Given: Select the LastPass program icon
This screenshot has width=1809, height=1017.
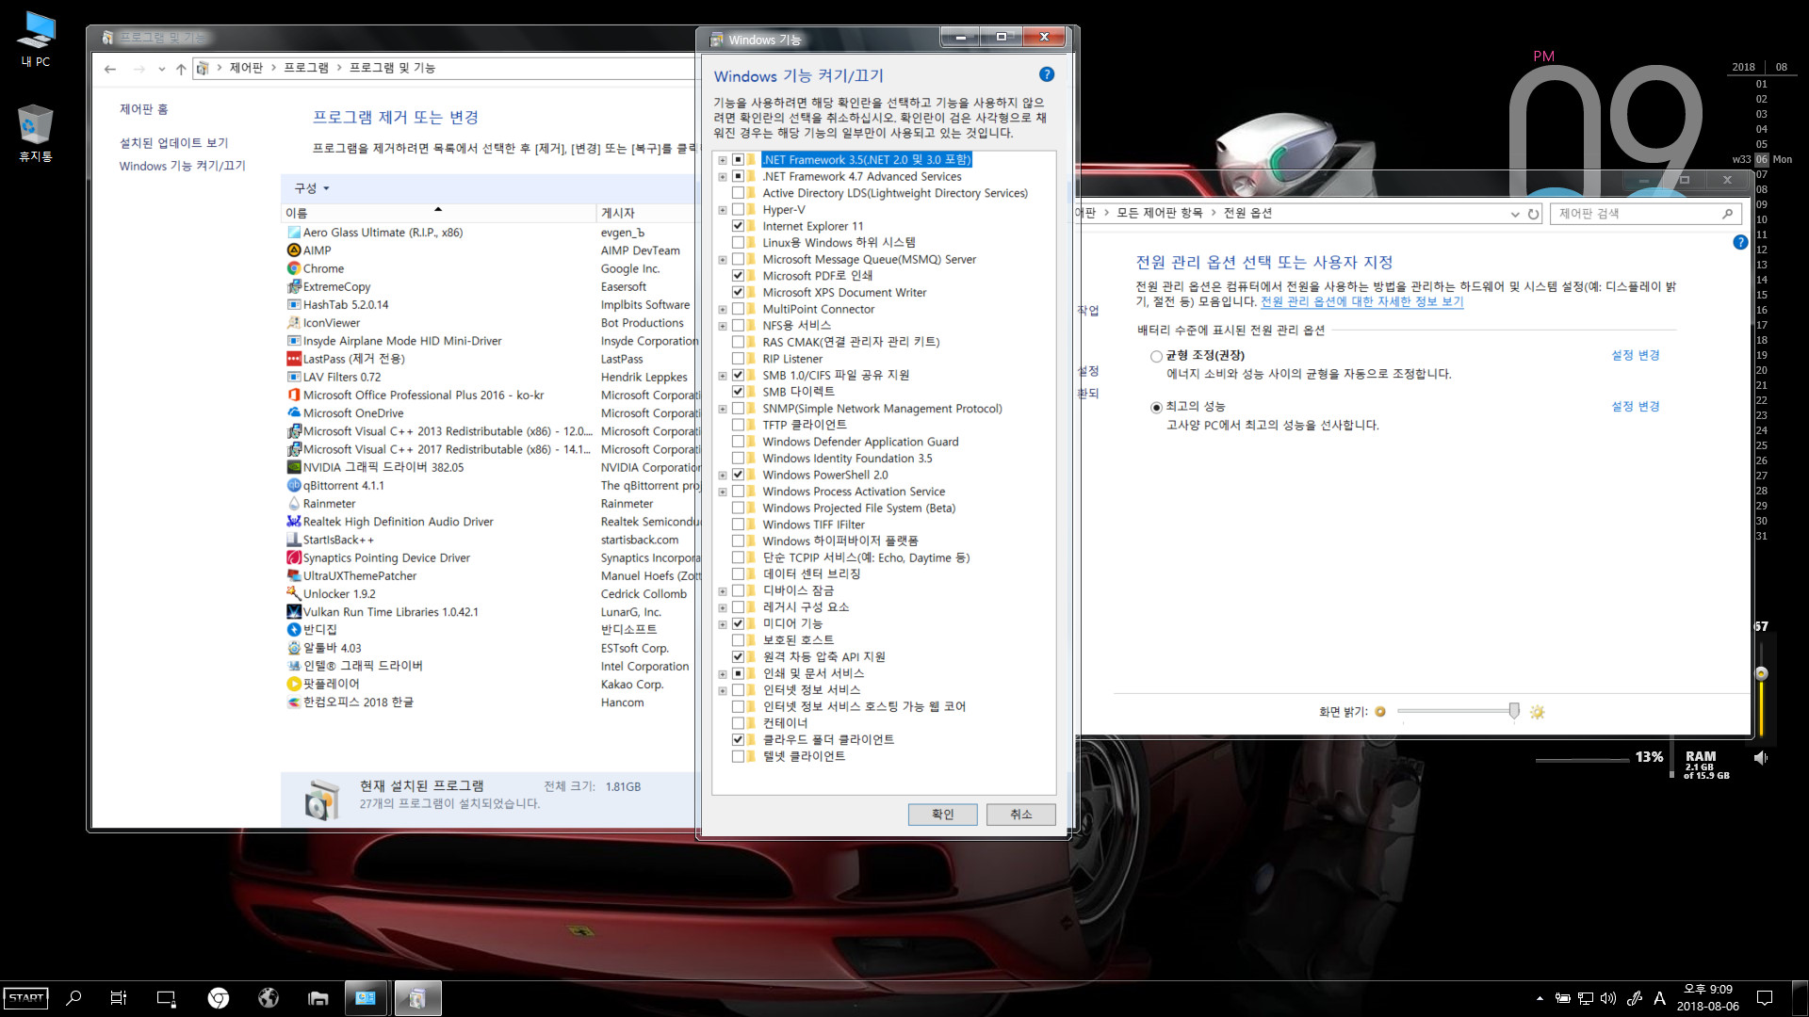Looking at the screenshot, I should 294,359.
